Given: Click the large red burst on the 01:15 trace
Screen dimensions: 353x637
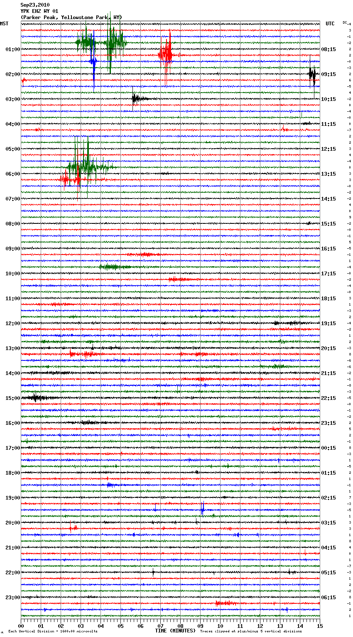Looking at the screenshot, I should pos(167,54).
